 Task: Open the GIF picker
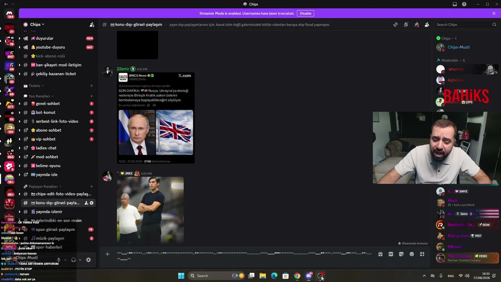click(x=391, y=254)
